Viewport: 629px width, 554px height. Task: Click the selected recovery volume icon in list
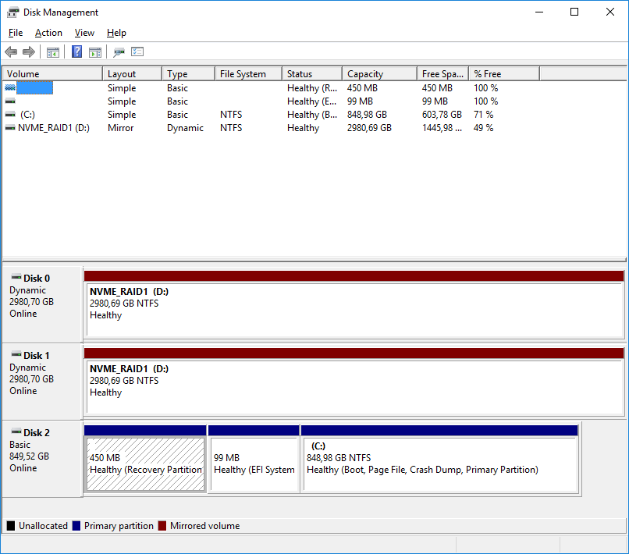coord(10,88)
